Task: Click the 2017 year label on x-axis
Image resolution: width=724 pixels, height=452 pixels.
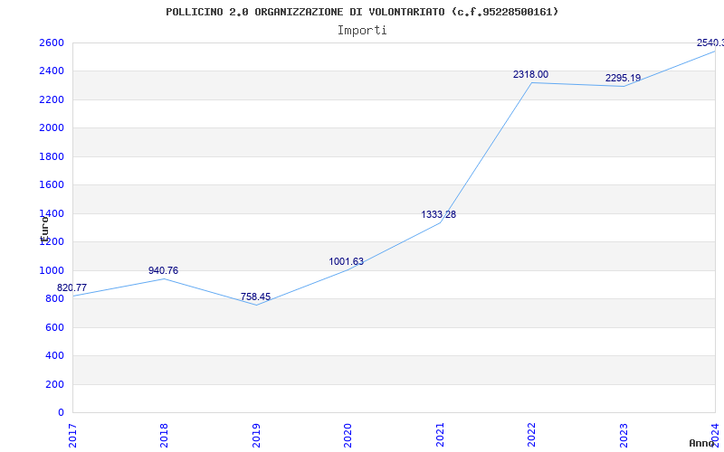Action: [x=73, y=434]
